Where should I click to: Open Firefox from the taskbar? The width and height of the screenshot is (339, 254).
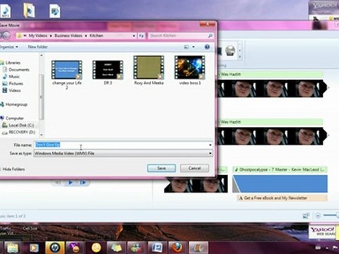pyautogui.click(x=177, y=248)
